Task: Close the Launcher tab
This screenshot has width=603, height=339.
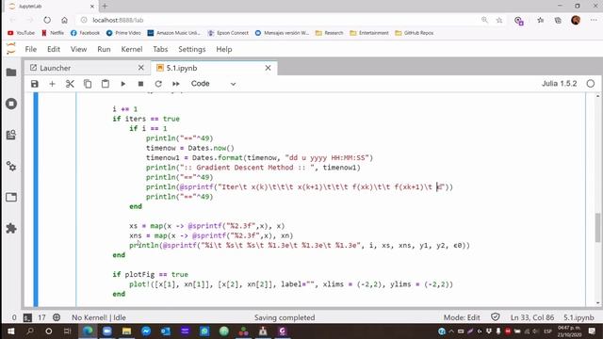Action: [140, 68]
